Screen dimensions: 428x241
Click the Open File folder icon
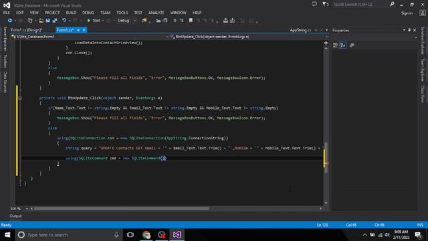point(41,21)
